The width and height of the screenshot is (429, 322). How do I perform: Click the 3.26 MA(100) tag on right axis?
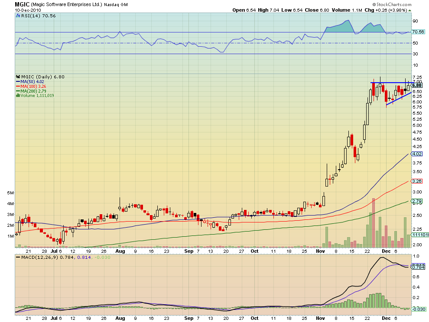coord(417,181)
